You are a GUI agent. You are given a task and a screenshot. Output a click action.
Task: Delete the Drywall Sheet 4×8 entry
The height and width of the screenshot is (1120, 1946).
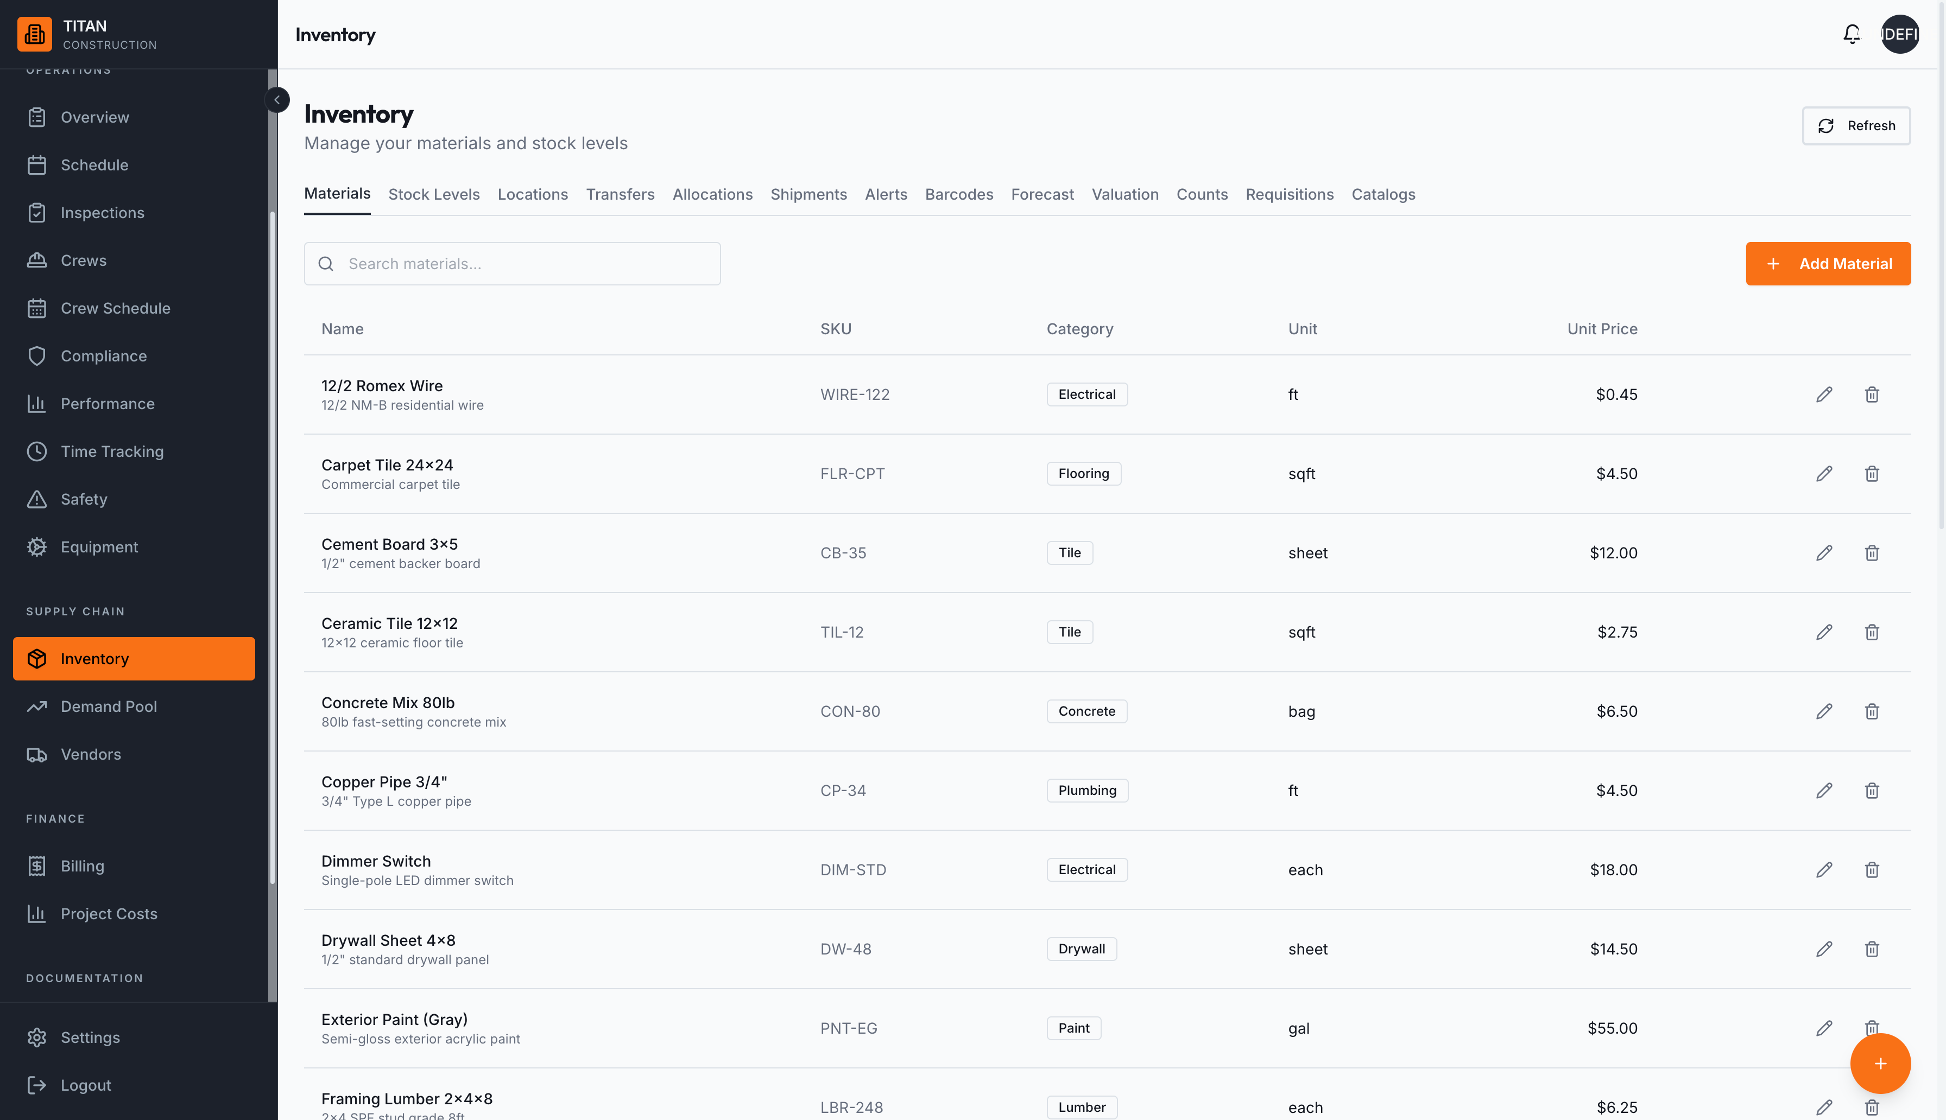[1872, 949]
